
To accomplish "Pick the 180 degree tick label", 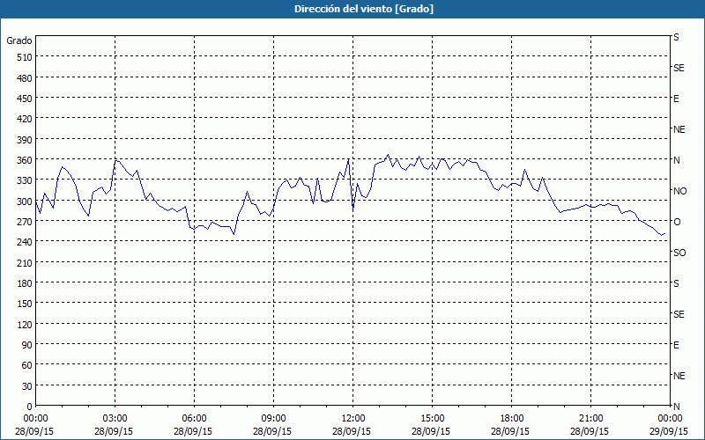I will 25,283.
